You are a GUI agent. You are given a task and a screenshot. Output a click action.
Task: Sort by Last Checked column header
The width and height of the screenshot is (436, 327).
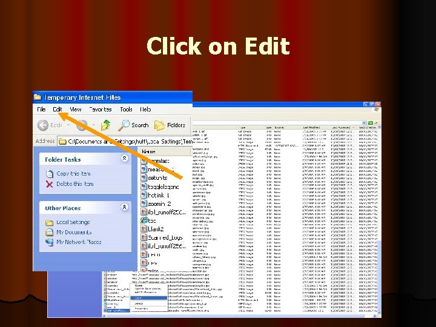coord(368,127)
